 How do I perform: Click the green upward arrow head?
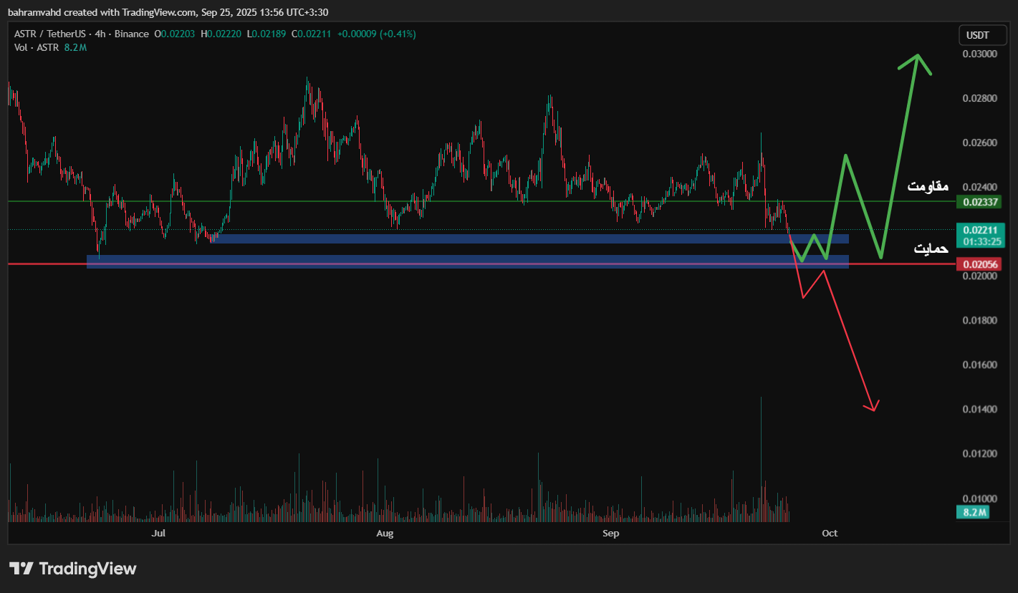(916, 57)
